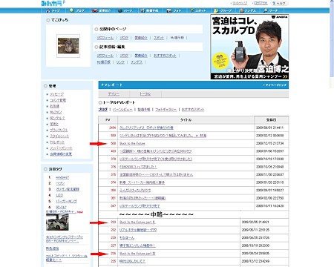
Task: Click the グループ people icon in nav bar
Action: tap(216, 10)
